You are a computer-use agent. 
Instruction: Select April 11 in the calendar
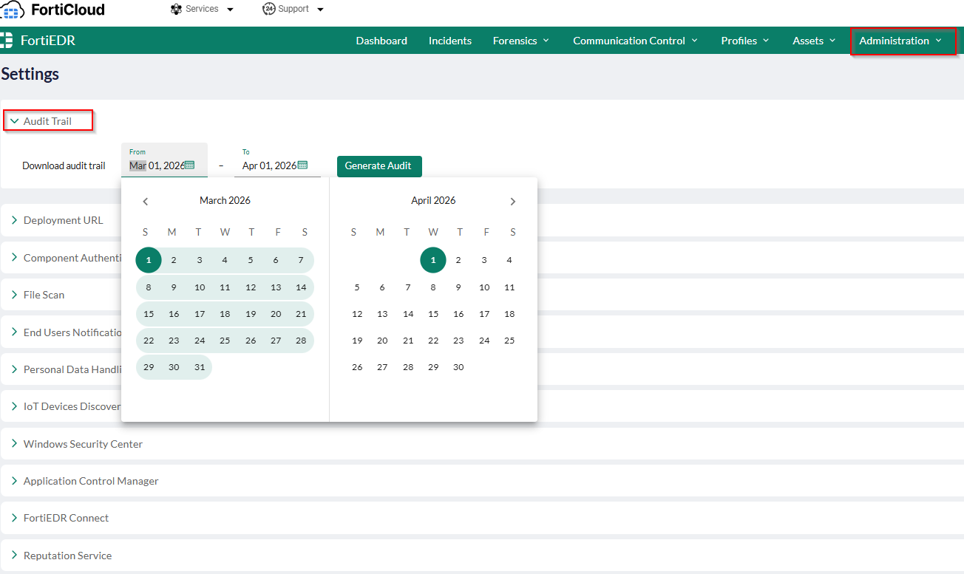[x=509, y=287]
